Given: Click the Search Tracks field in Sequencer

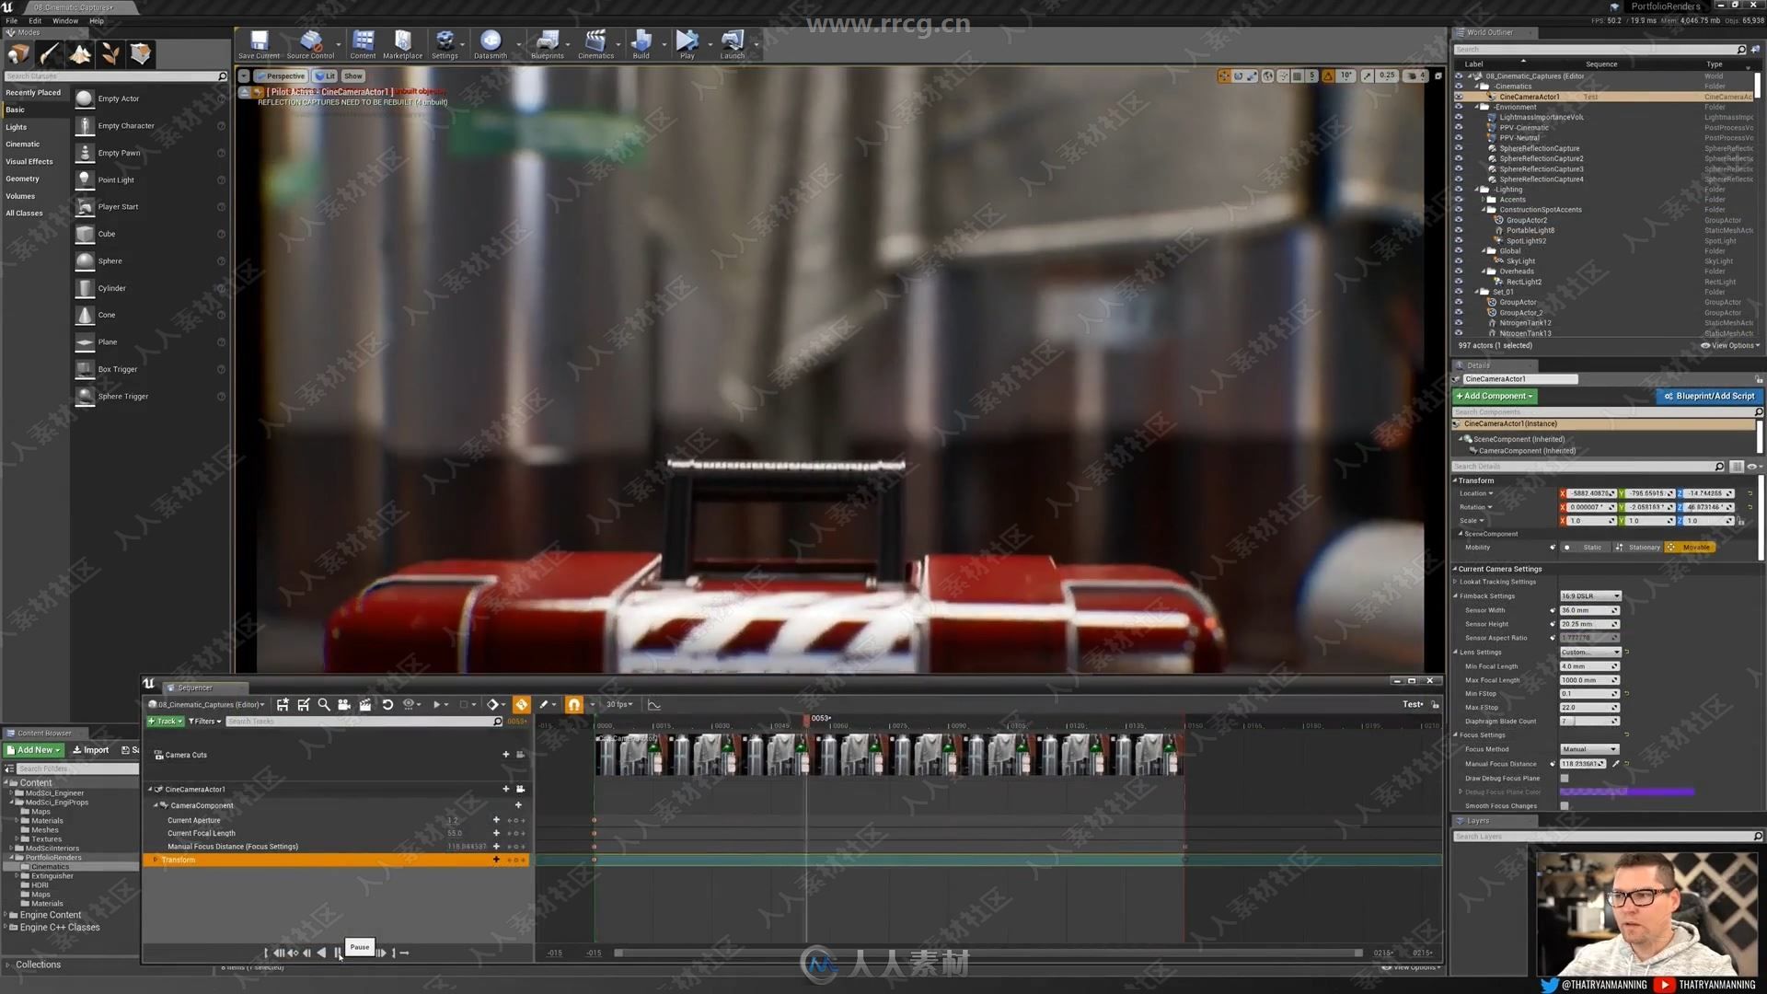Looking at the screenshot, I should pos(365,722).
